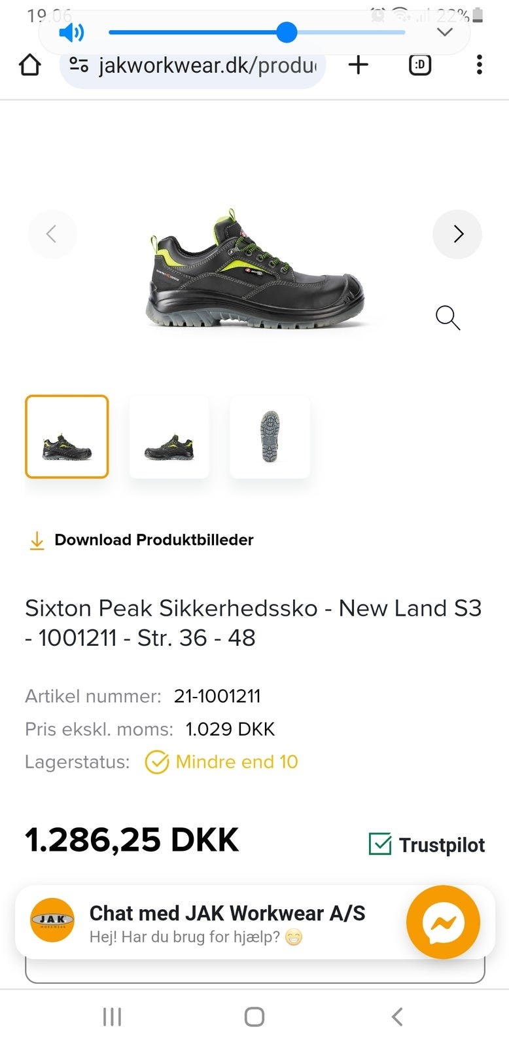This screenshot has width=509, height=1048.
Task: Zoom product image with magnifier icon
Action: [x=448, y=318]
